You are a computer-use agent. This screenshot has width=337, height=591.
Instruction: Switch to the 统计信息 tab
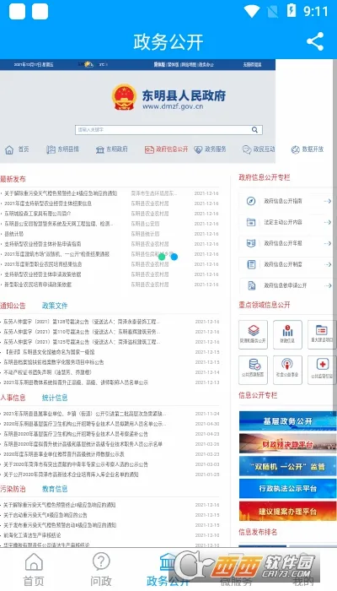(55, 398)
